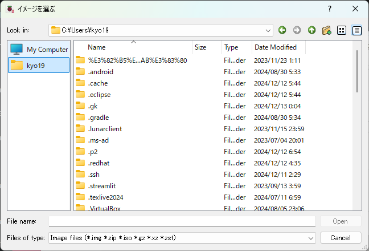Select the .eclipse folder icon
Screen dimensions: 369x251
[x=80, y=94]
